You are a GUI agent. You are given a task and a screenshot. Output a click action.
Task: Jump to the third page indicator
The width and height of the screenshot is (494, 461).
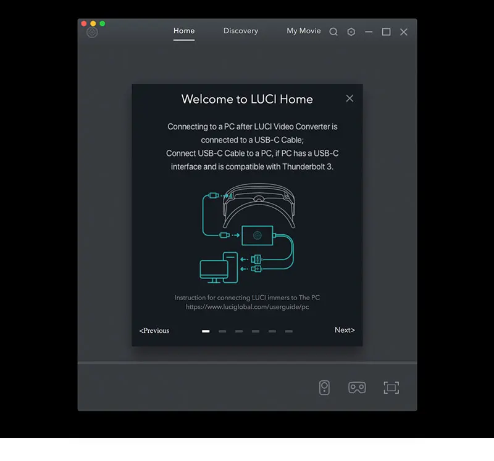click(239, 331)
